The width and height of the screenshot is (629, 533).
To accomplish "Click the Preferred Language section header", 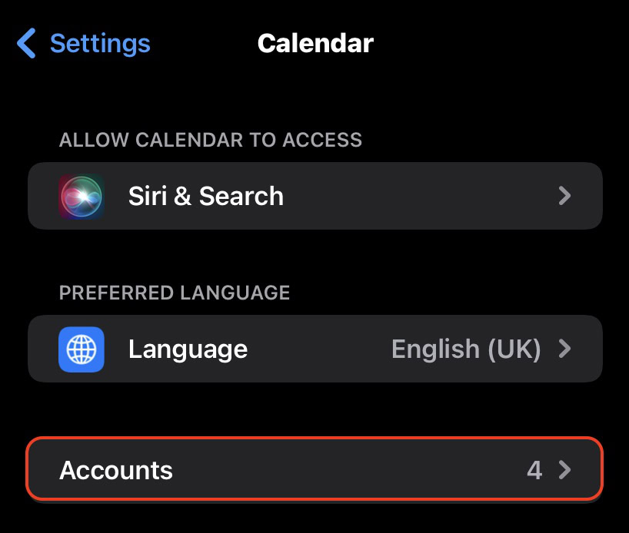I will pyautogui.click(x=175, y=293).
